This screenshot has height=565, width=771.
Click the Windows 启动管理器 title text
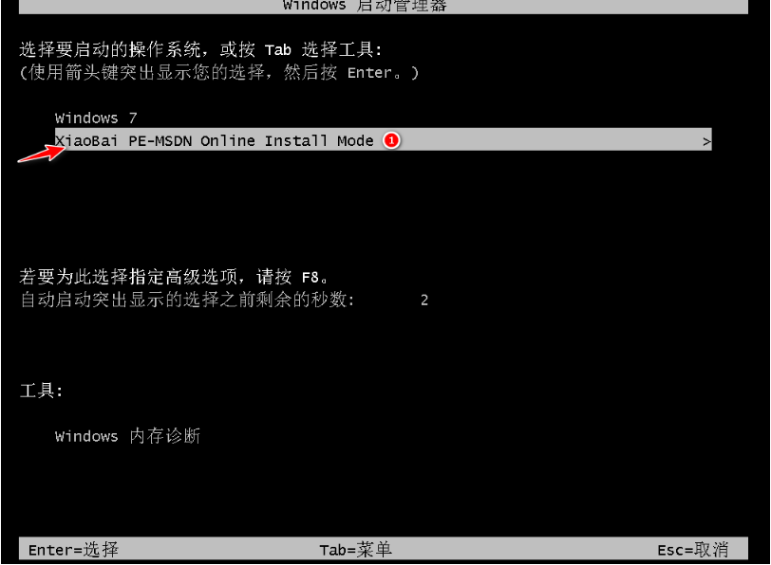coord(365,6)
